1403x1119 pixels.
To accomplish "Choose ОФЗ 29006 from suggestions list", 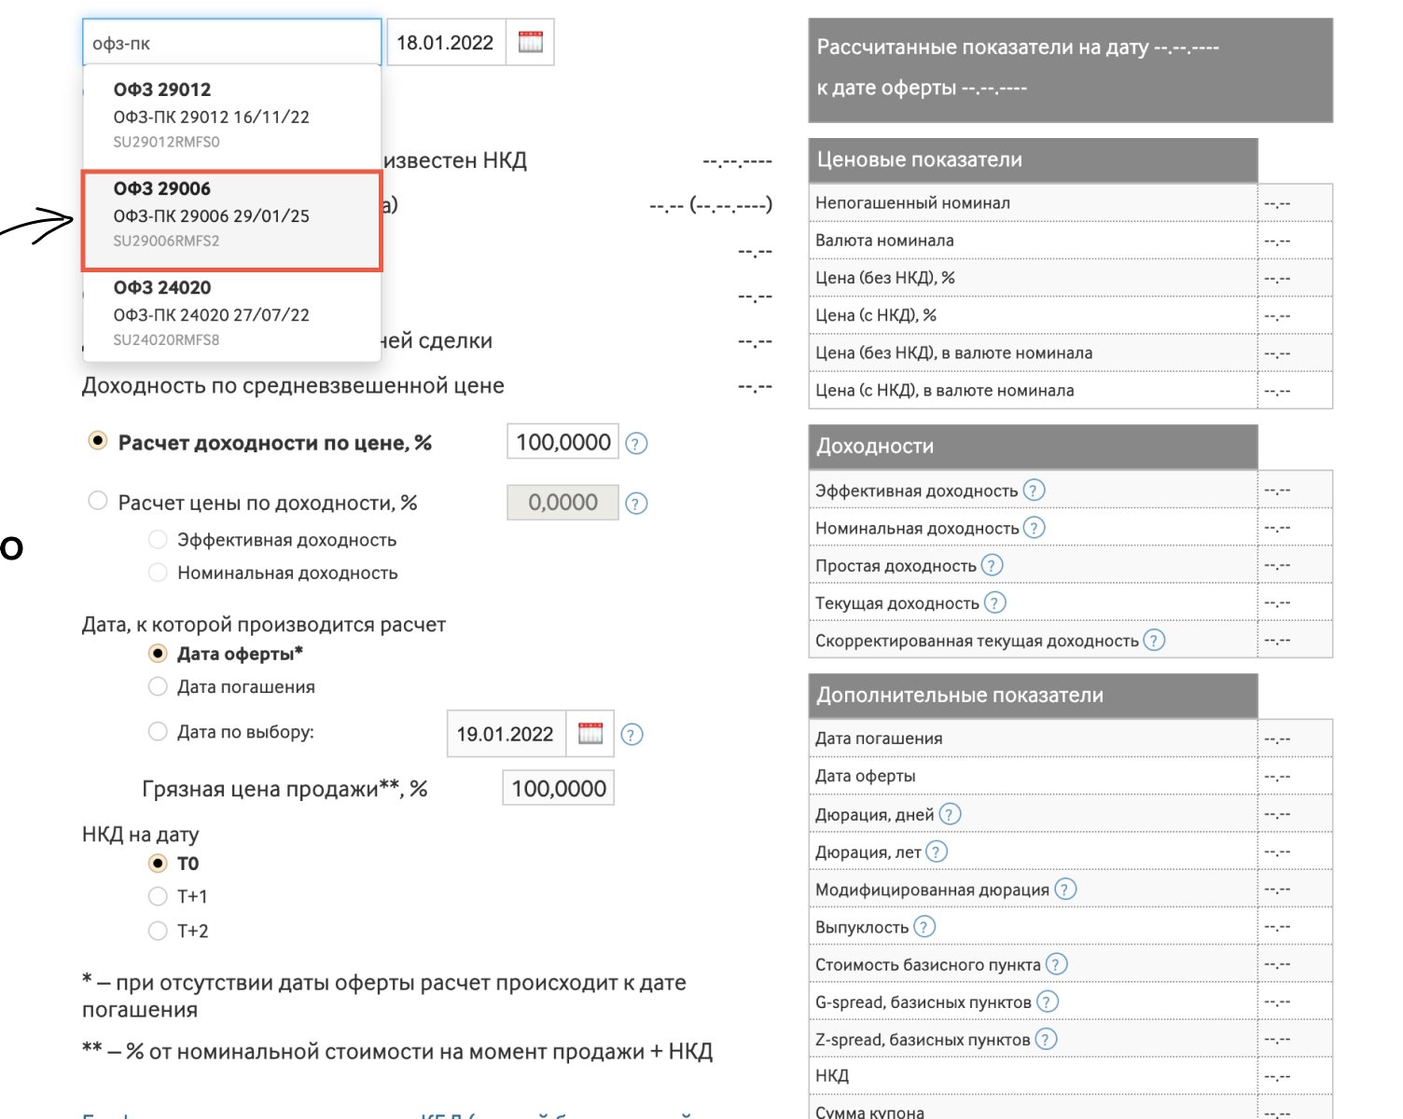I will (232, 215).
